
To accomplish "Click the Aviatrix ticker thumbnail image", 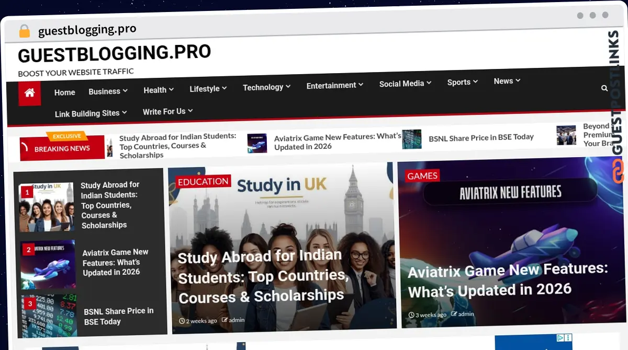I will tap(257, 143).
